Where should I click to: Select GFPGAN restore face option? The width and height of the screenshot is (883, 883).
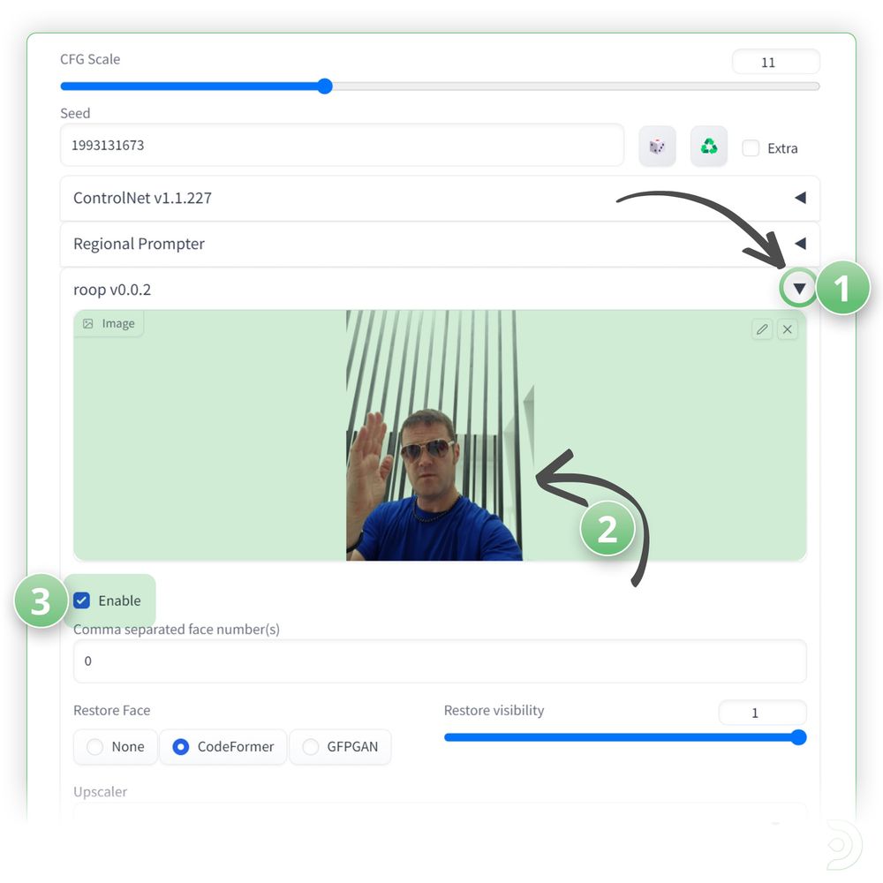pos(311,747)
